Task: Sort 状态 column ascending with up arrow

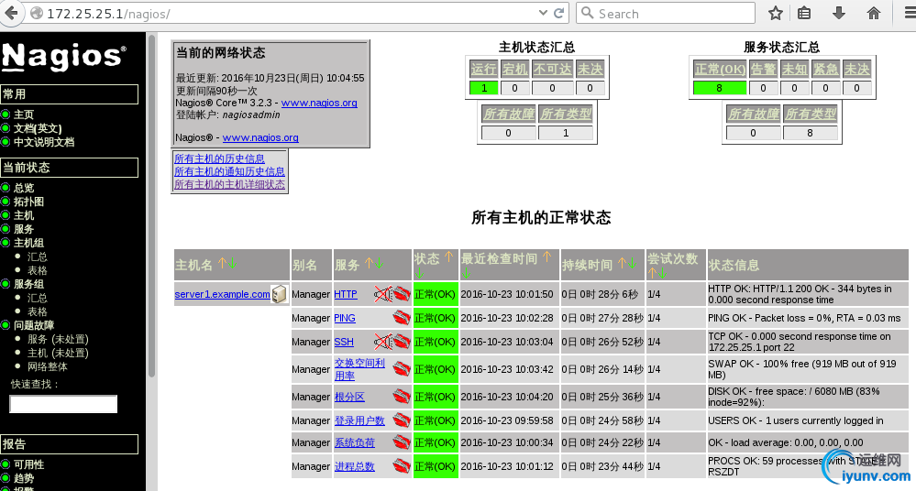Action: point(448,256)
